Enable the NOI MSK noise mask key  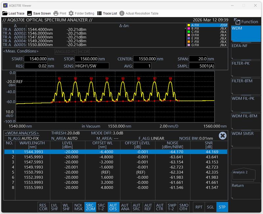[78, 207]
